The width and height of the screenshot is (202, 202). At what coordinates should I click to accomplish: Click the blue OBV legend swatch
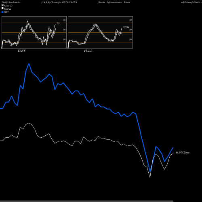coord(2,12)
